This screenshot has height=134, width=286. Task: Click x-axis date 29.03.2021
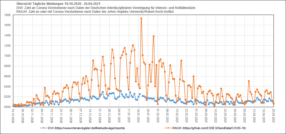click(x=235, y=116)
